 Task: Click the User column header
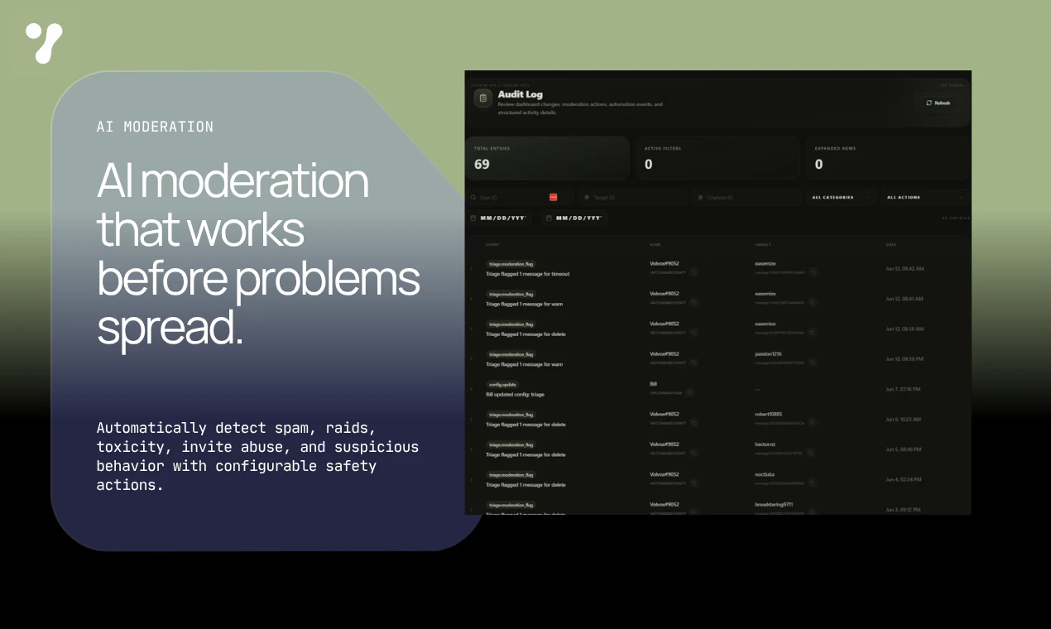[x=655, y=245]
